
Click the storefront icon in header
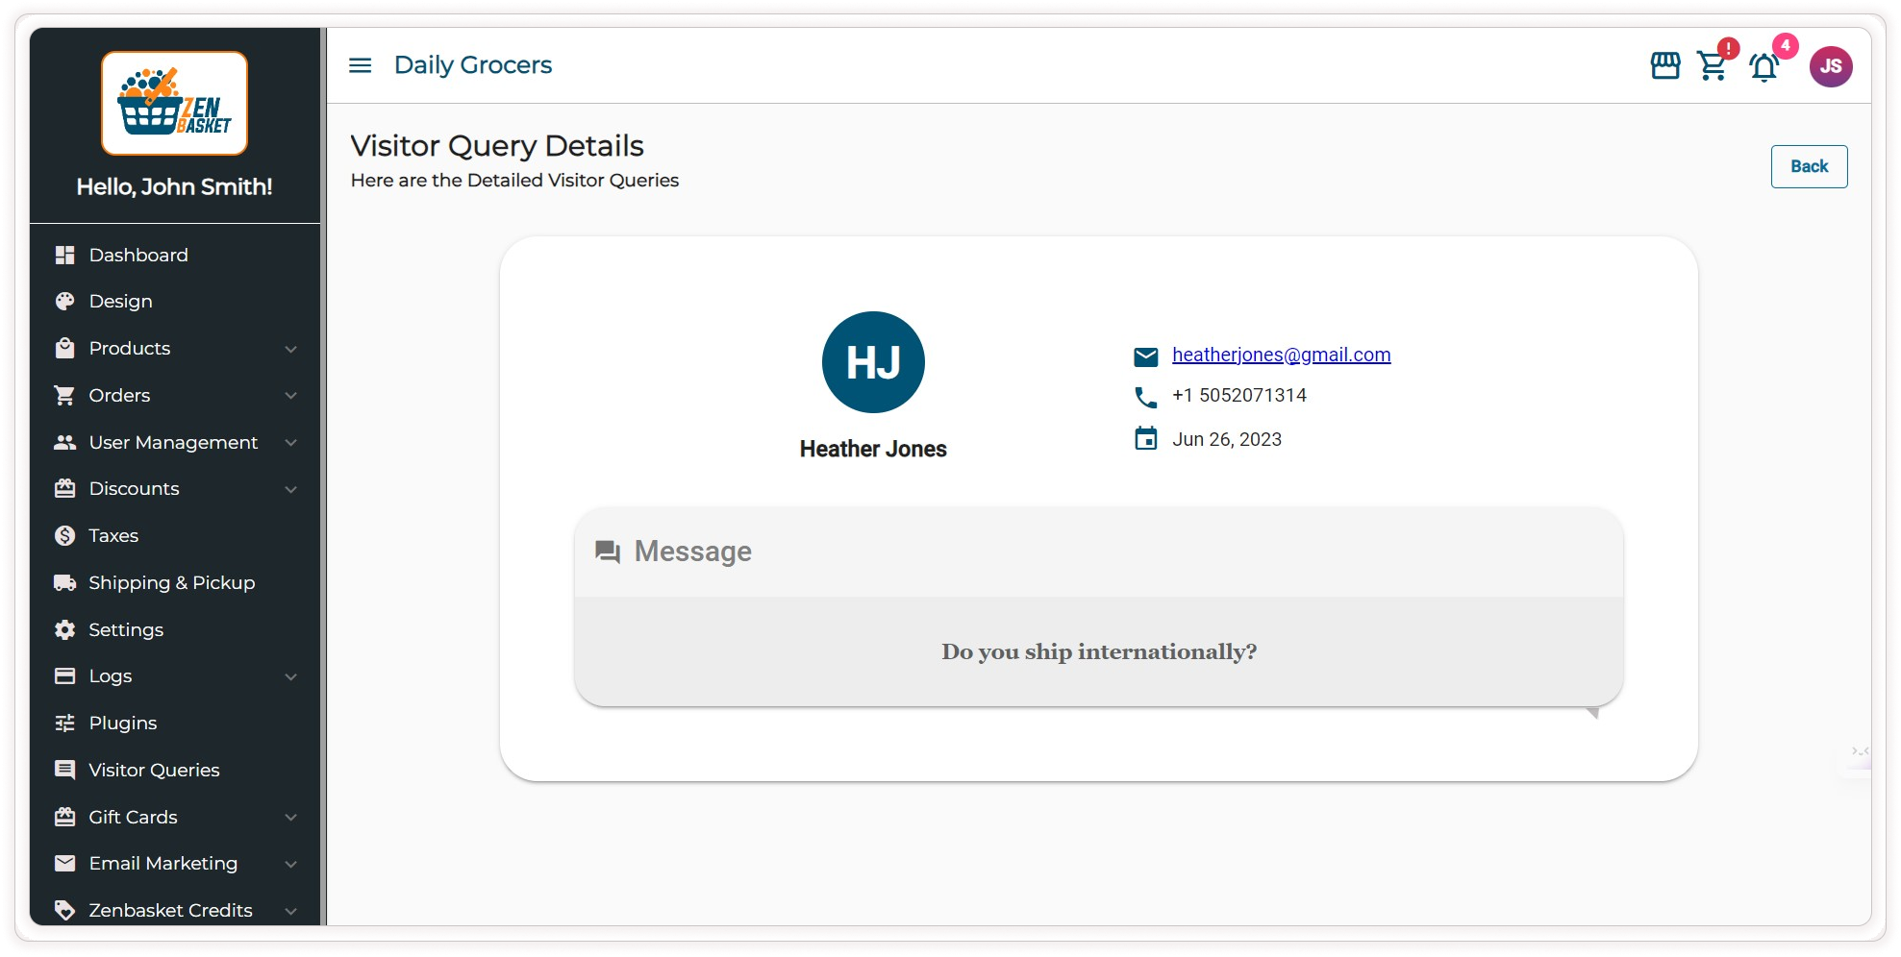point(1664,66)
